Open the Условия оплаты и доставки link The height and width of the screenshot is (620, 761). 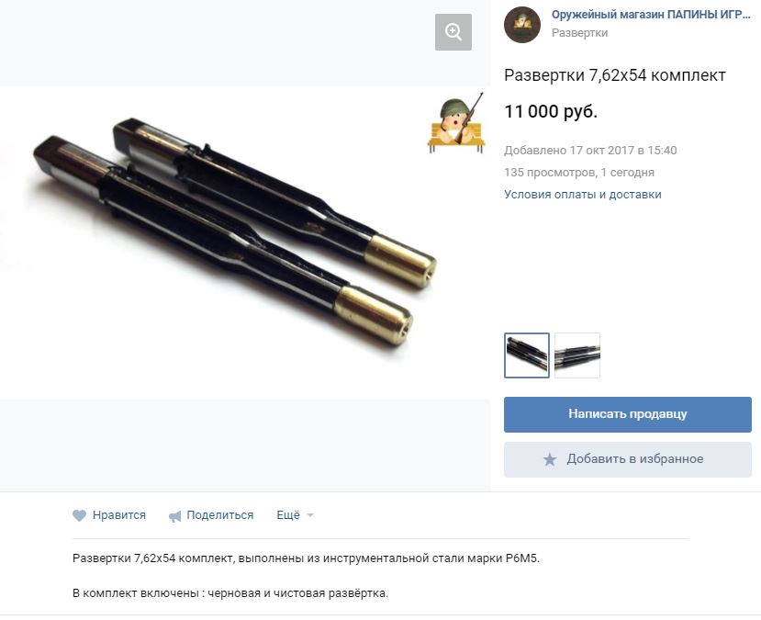(582, 194)
